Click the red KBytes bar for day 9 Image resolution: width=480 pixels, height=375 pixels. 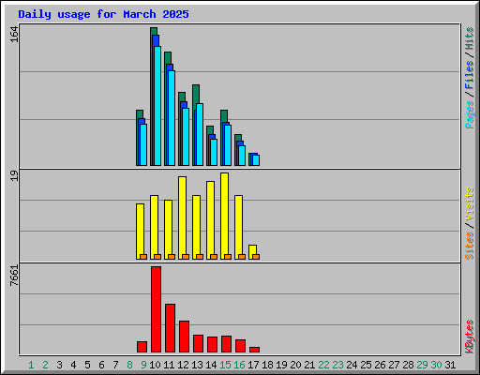[x=142, y=347]
